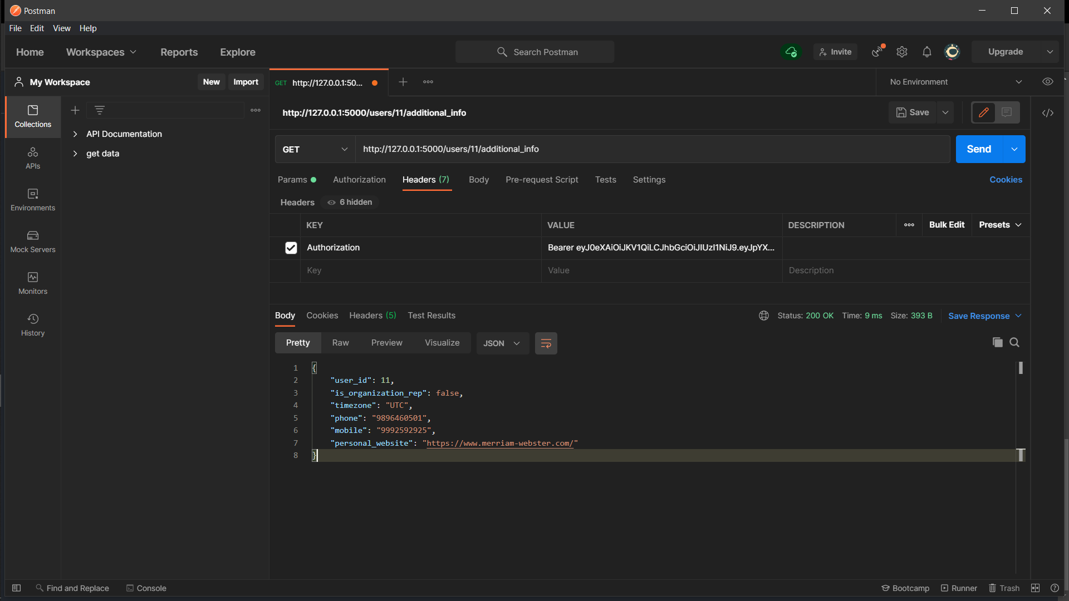Open the GET method dropdown
Image resolution: width=1069 pixels, height=601 pixels.
coord(315,149)
